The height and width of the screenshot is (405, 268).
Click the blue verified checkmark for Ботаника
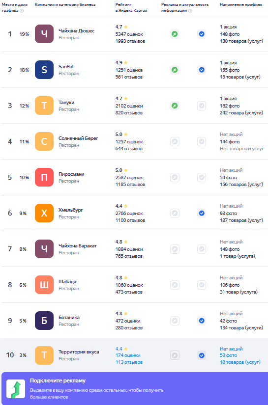(202, 321)
